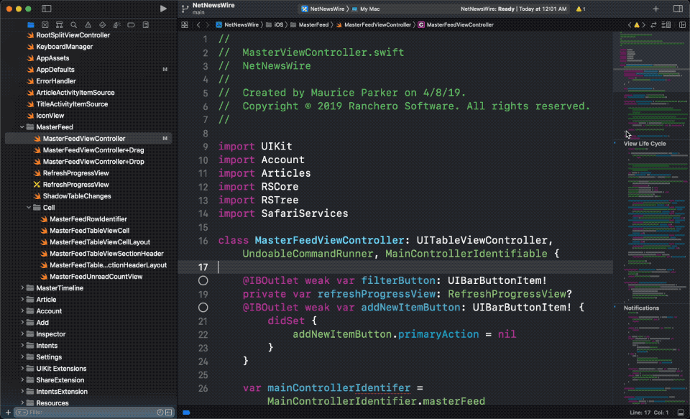Expand the MasterTimeline folder
The width and height of the screenshot is (690, 419).
tap(22, 288)
